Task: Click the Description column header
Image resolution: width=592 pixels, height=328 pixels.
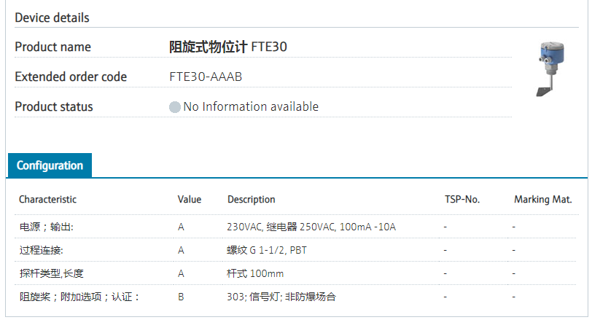Action: [x=251, y=199]
